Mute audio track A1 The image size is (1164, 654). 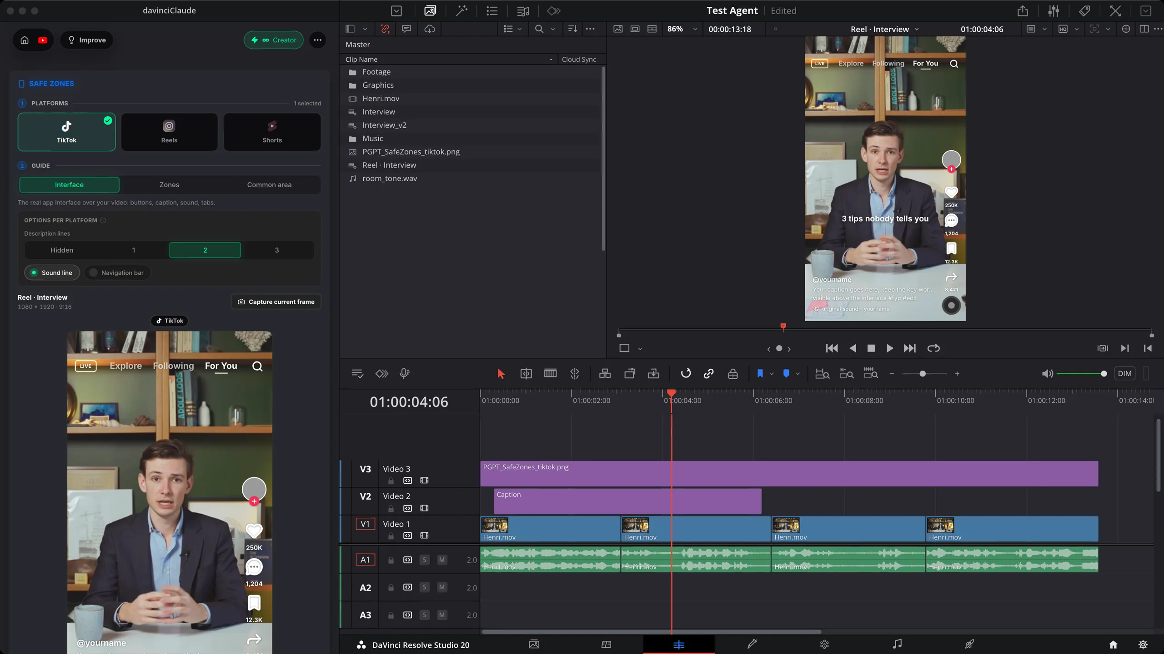442,560
